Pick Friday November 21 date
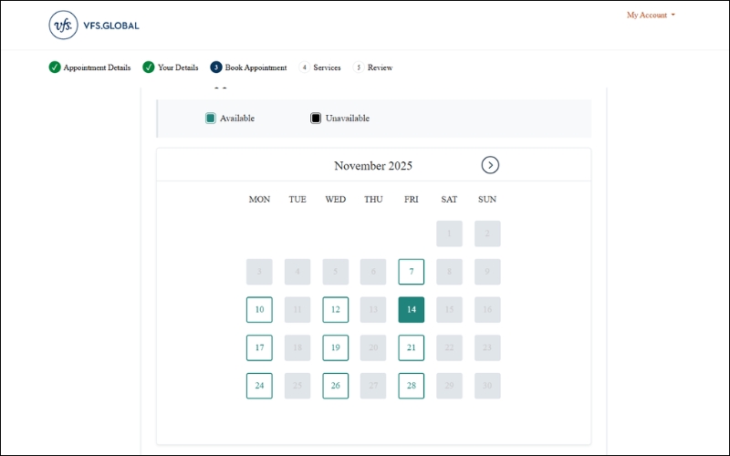 click(412, 347)
